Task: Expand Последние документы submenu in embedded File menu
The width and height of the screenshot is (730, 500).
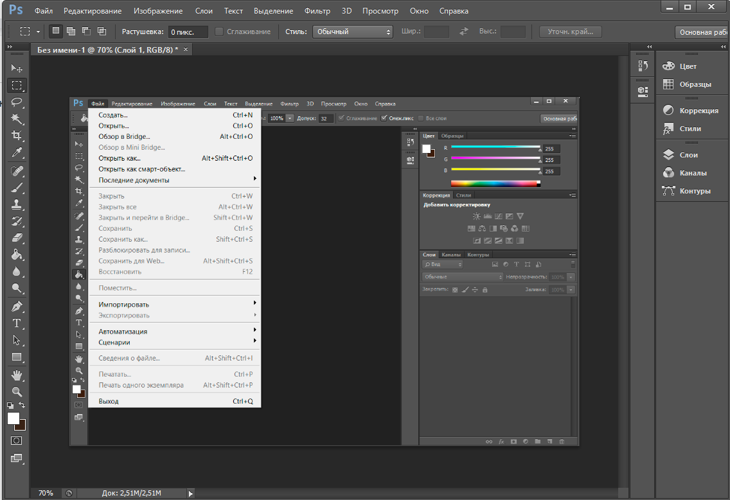Action: [175, 180]
